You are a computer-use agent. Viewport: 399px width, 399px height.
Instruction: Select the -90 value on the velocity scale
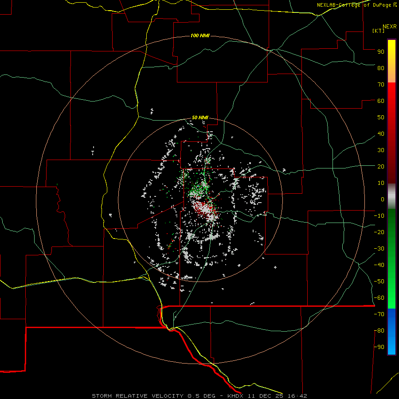click(379, 347)
